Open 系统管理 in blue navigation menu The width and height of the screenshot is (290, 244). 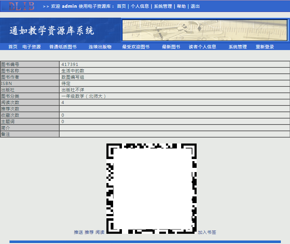[x=237, y=47]
